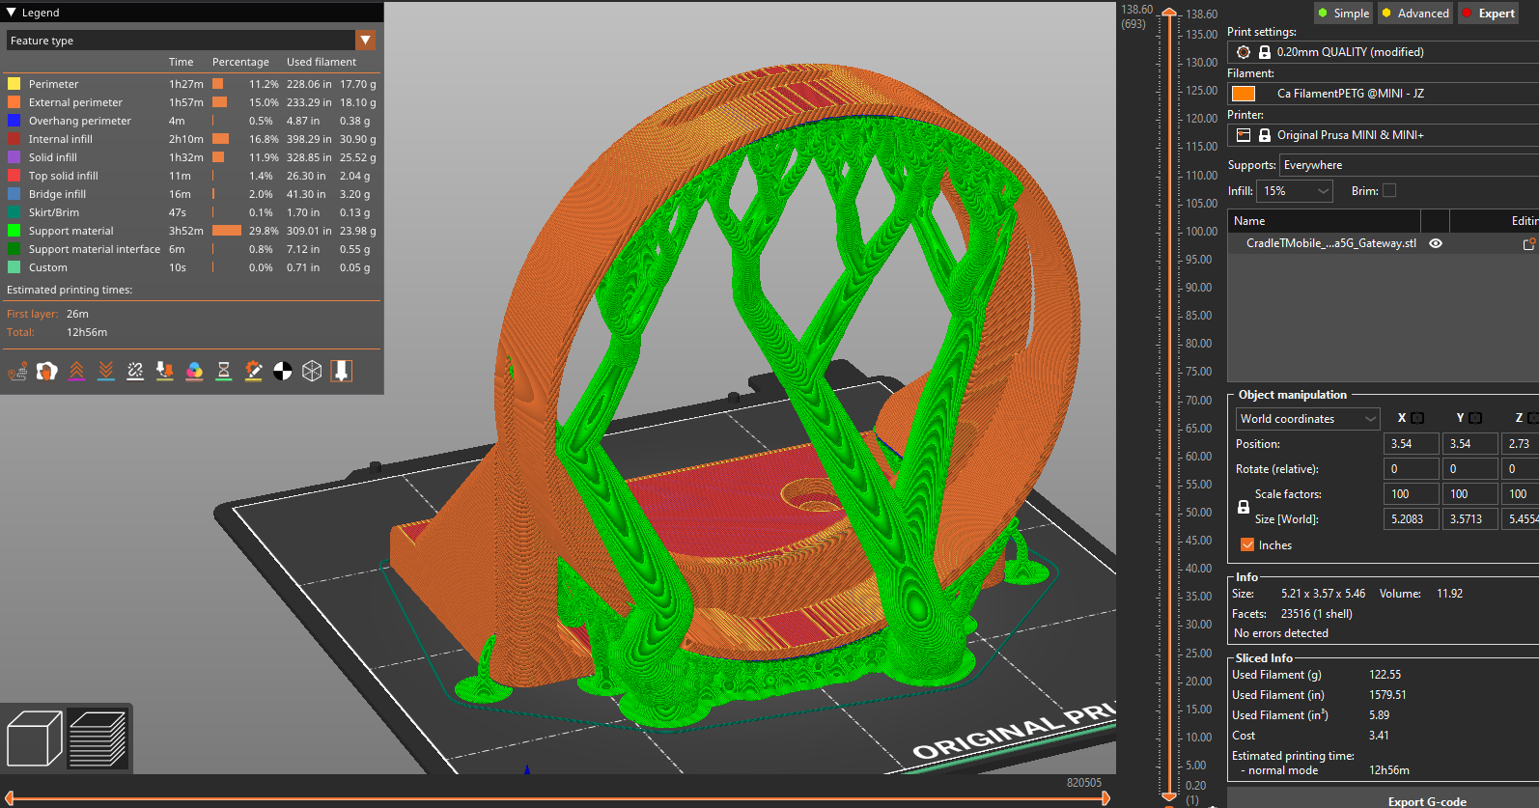Viewport: 1539px width, 808px height.
Task: Toggle deretractions downward arrows icon
Action: point(106,372)
